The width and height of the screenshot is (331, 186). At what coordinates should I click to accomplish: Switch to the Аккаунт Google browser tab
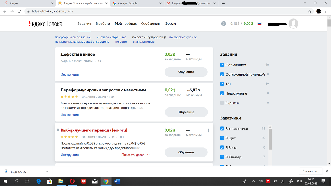pyautogui.click(x=137, y=3)
